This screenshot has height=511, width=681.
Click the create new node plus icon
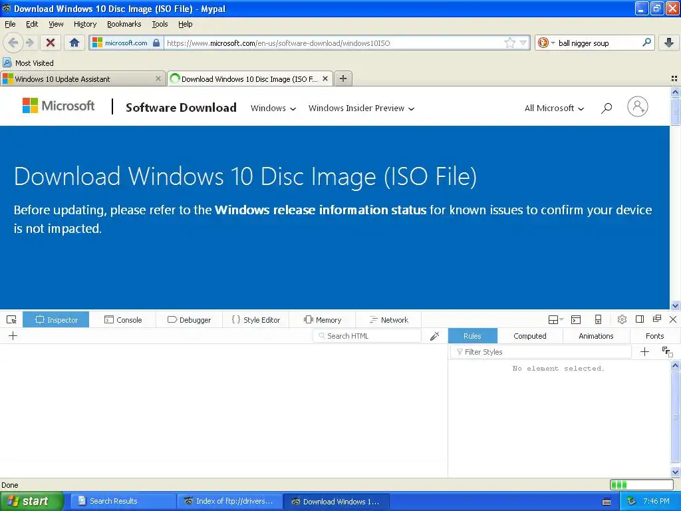pyautogui.click(x=13, y=335)
